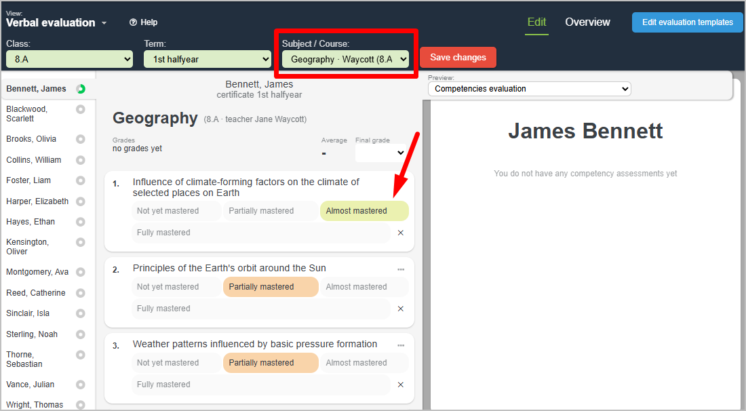Image resolution: width=746 pixels, height=411 pixels.
Task: Clear competency 1 rating with X icon
Action: click(x=400, y=233)
